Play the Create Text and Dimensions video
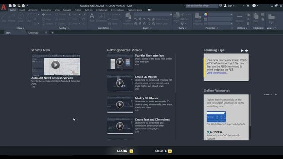 (120, 126)
